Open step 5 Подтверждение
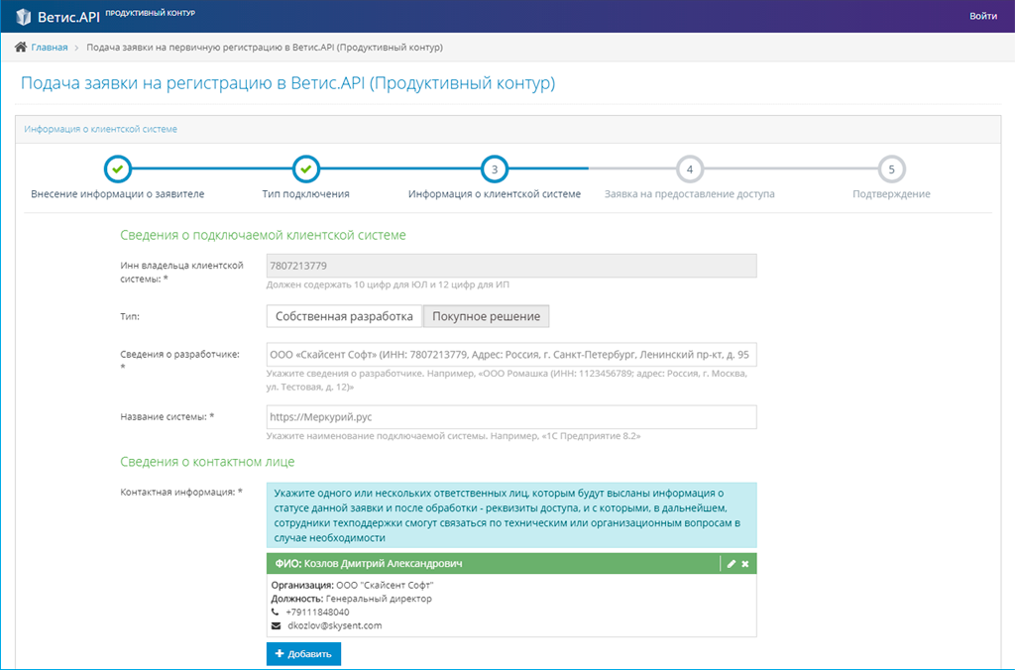Screen dimensions: 1015x670 891,169
